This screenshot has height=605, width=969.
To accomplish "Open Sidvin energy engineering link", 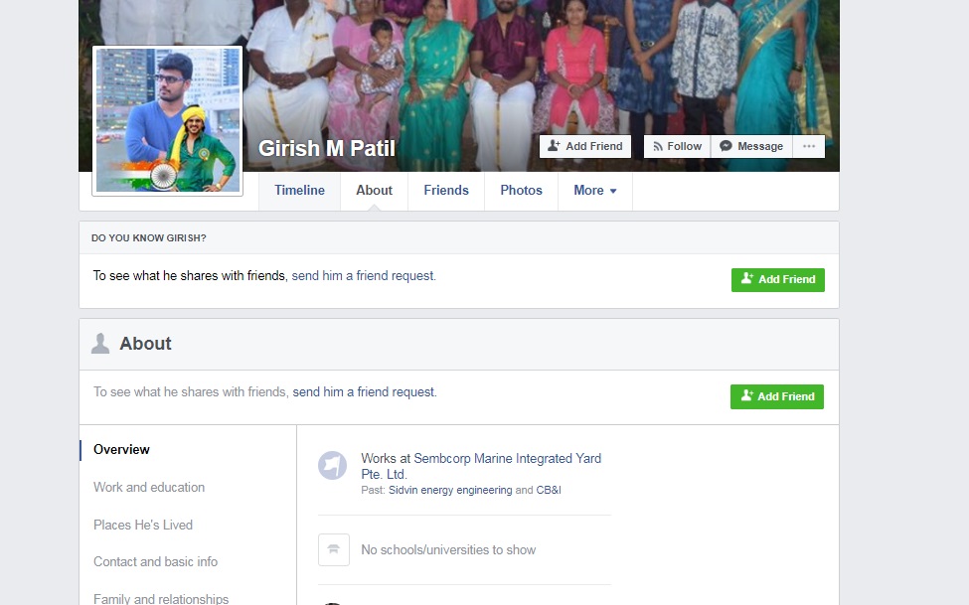I will 450,490.
